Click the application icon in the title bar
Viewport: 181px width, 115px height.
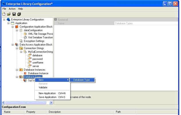click(x=3, y=3)
